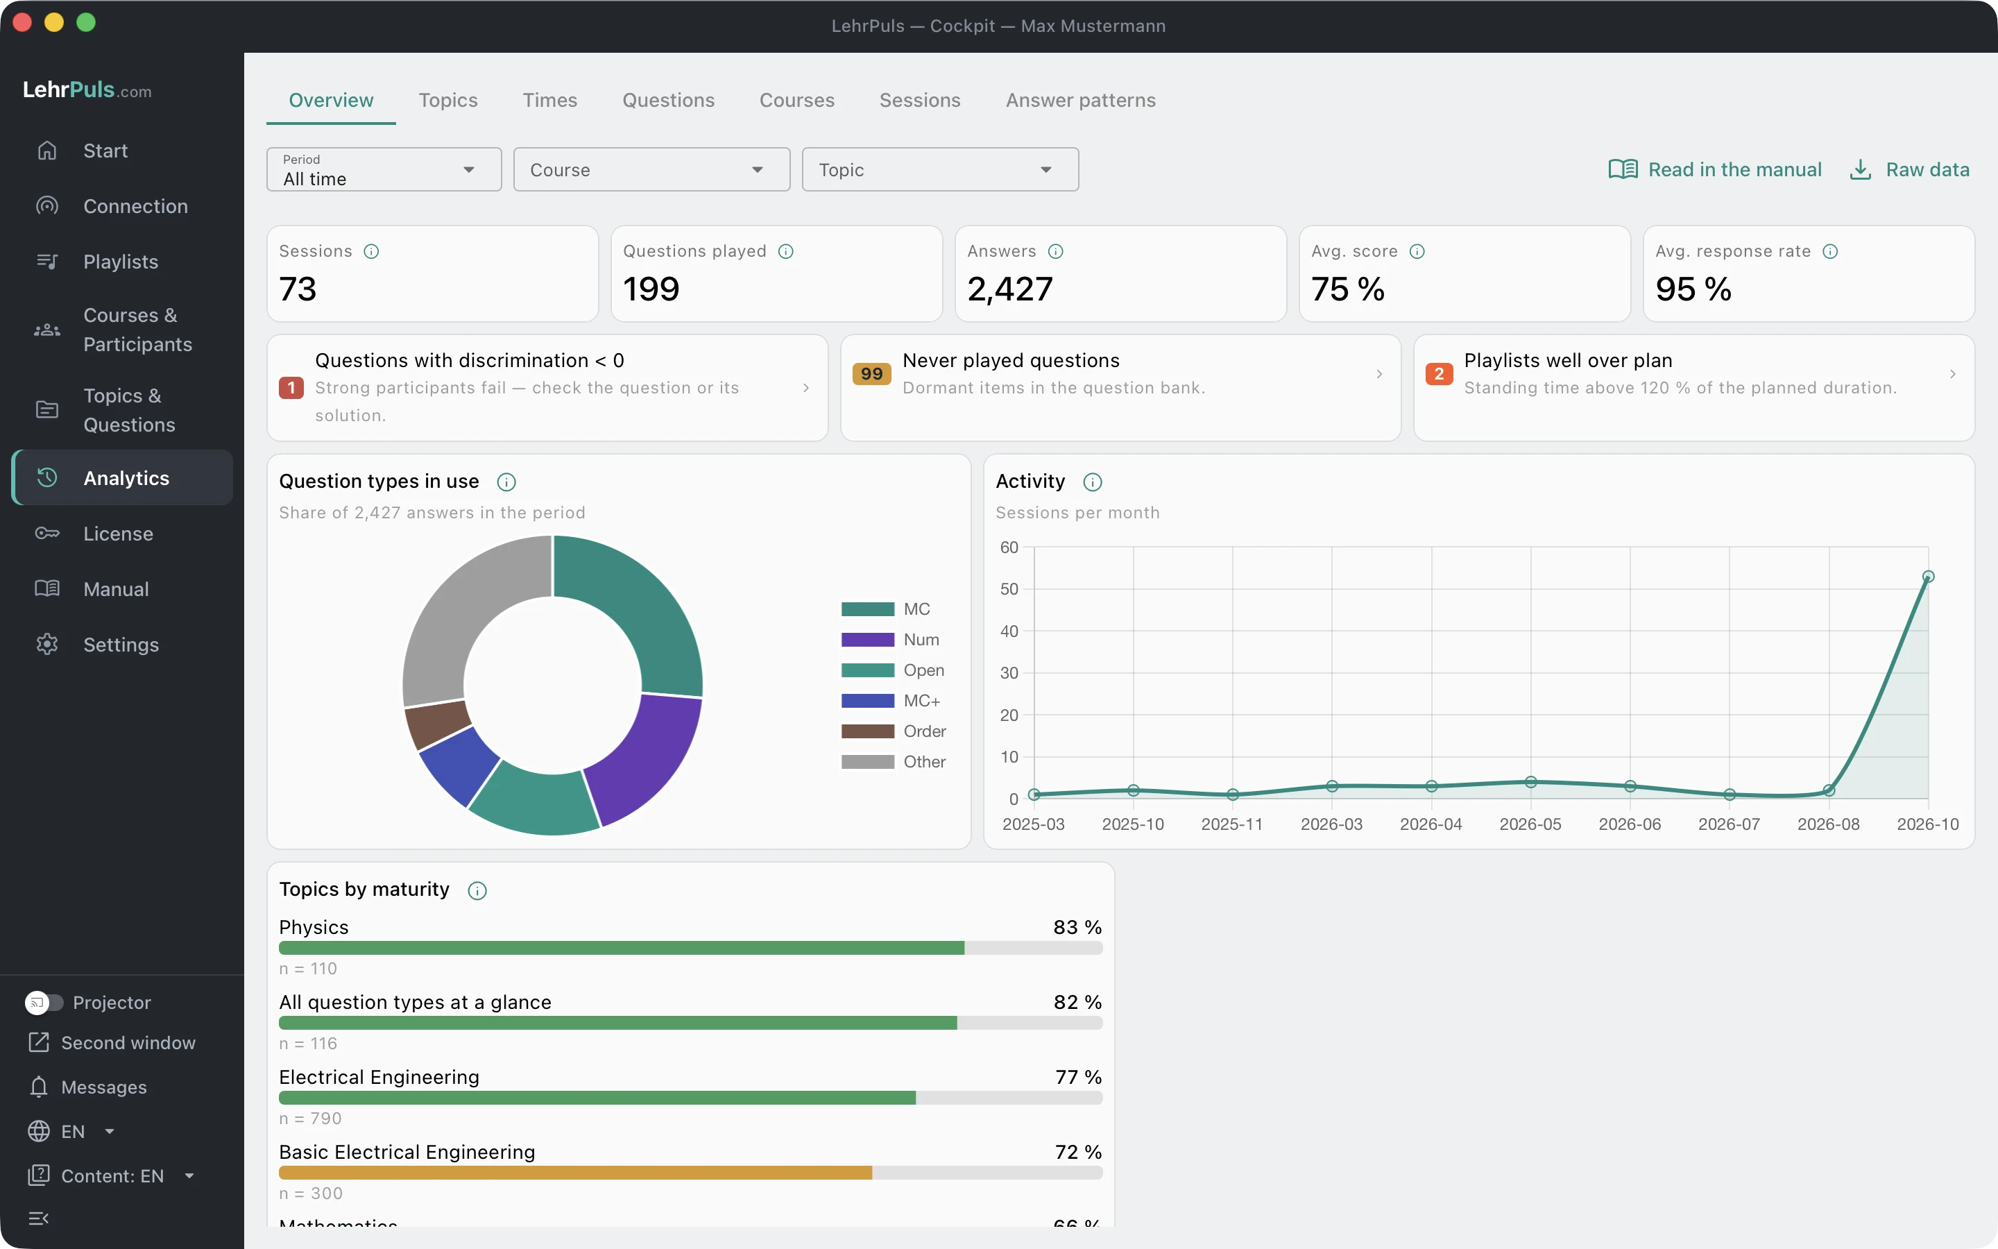
Task: Open Courses & Participants group icon
Action: pos(47,330)
